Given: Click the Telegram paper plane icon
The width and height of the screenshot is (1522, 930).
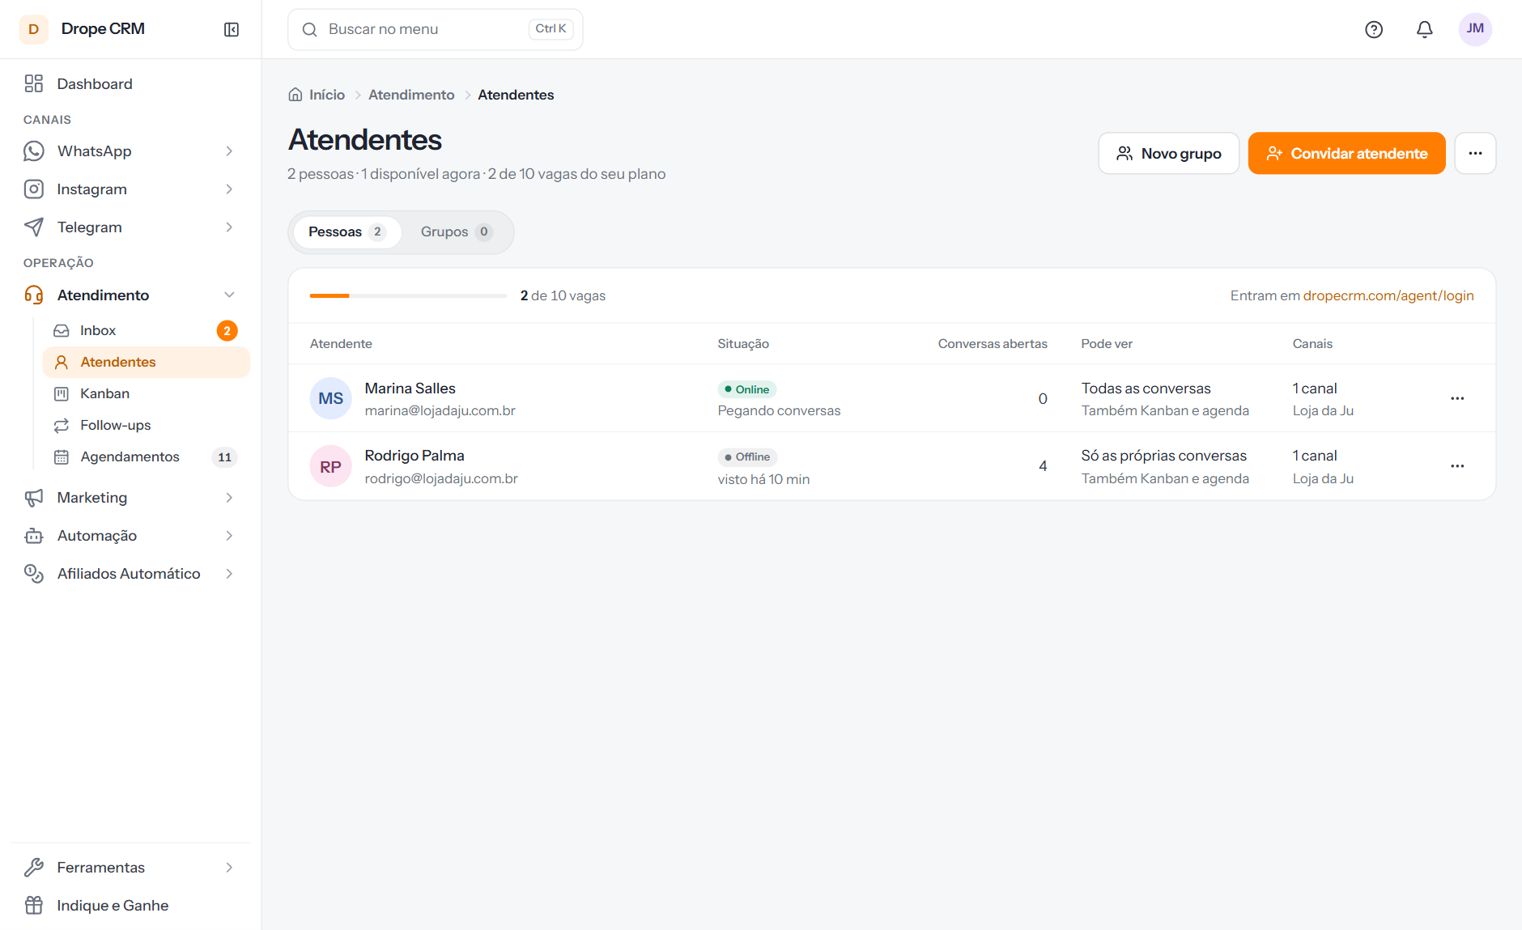Looking at the screenshot, I should (34, 227).
